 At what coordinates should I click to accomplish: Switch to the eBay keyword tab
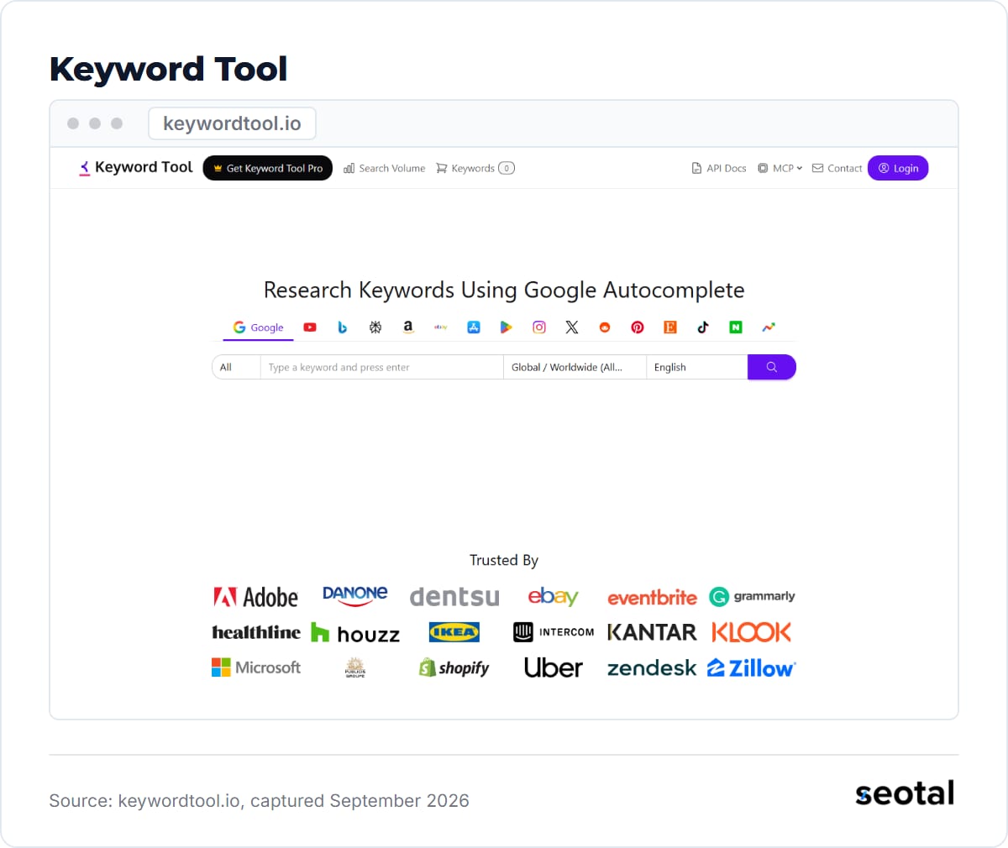click(x=441, y=327)
